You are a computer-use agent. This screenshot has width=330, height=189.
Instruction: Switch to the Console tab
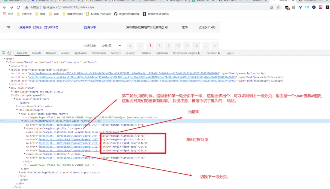(x=36, y=53)
